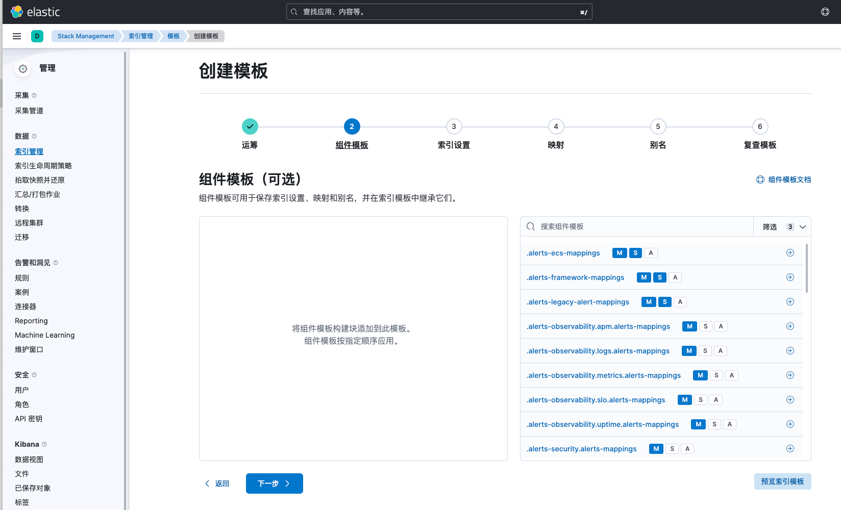Open .alerts-security.alerts-mappings template link
Viewport: 841px width, 510px height.
(x=582, y=449)
